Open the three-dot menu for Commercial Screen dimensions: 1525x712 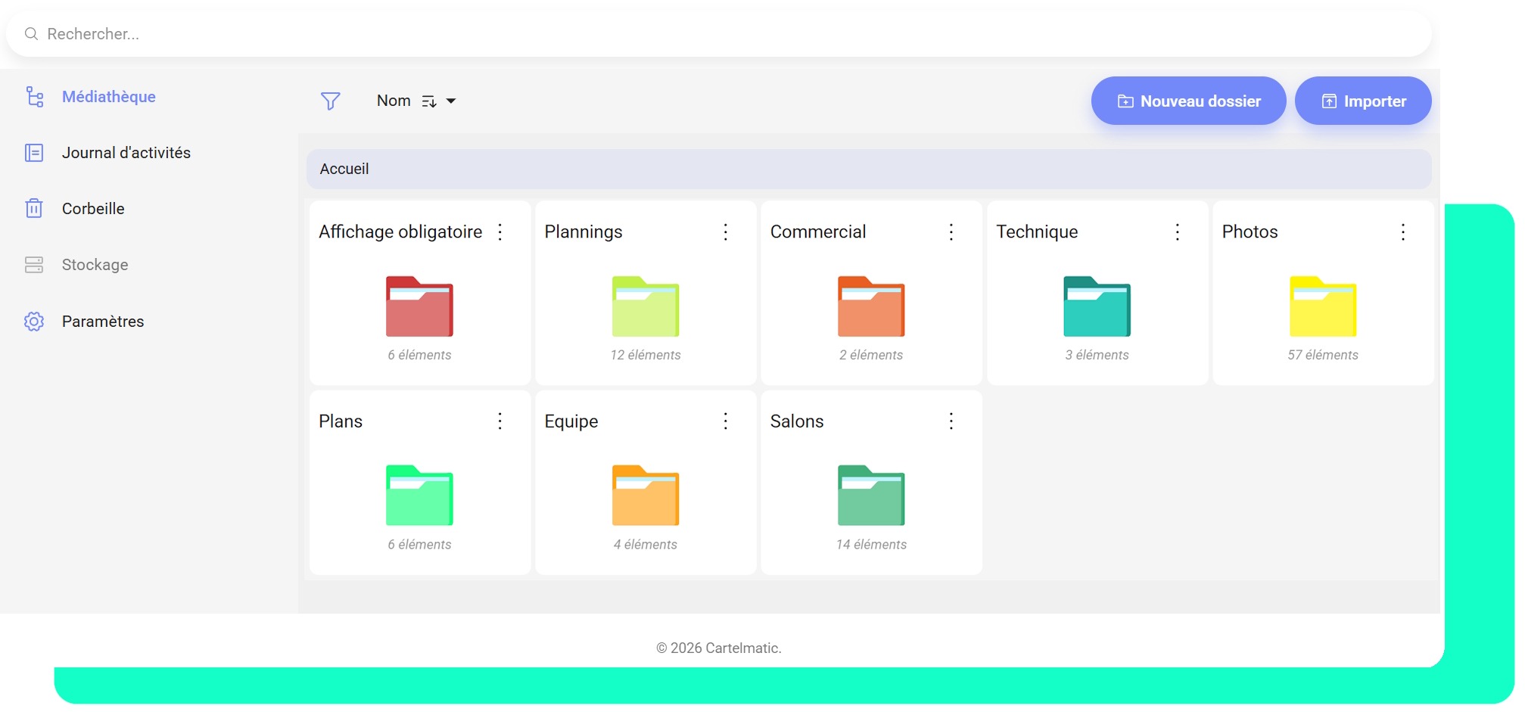click(951, 232)
